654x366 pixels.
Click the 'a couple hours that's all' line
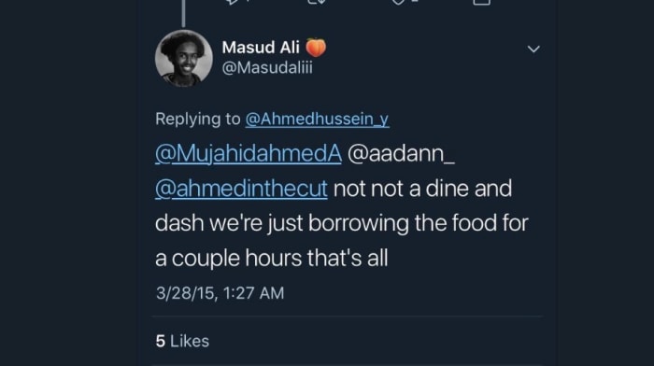272,258
